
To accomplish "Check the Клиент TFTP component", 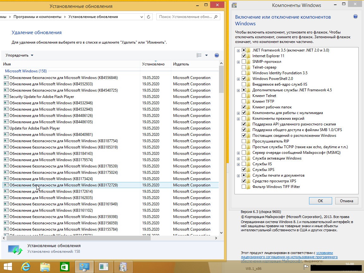I will click(244, 101).
